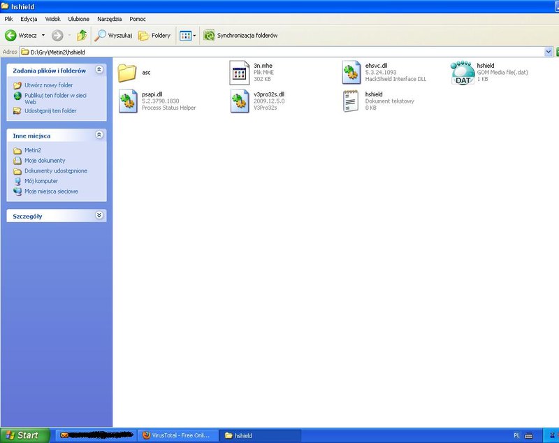The height and width of the screenshot is (443, 559).
Task: Click the Dokumenty udostępnione folder icon
Action: click(17, 171)
